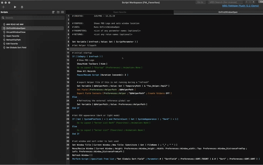Screen dimensions: 263x165
Task: Select Set Variable $$HelperPath on line 20
Action: click(x=123, y=86)
